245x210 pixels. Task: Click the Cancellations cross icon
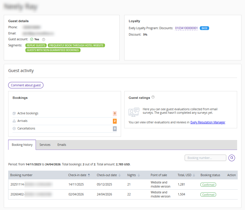click(x=14, y=129)
